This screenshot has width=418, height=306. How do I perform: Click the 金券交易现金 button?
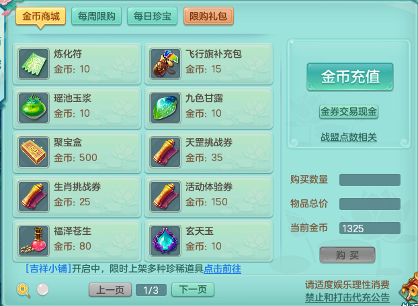coord(349,112)
